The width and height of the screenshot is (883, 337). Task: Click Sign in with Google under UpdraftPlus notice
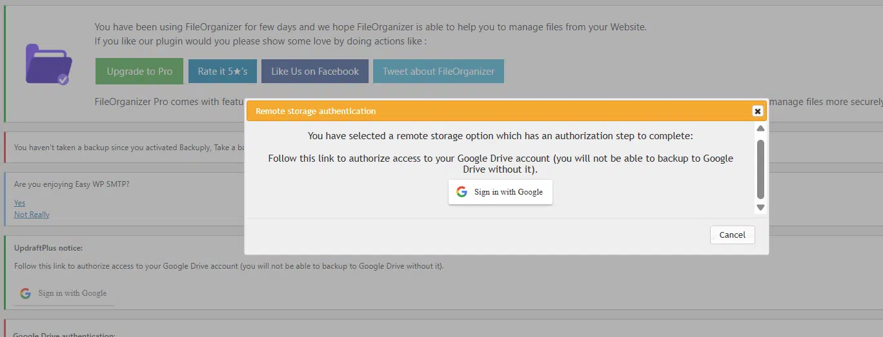click(65, 293)
